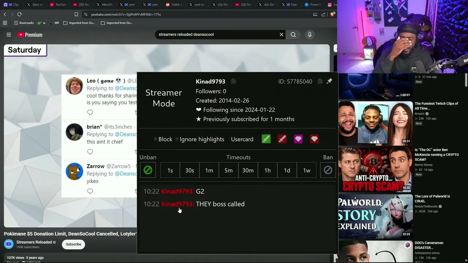Viewport: 468px width, 263px height.
Task: Expand the second Imported from Go... folder
Action: point(117,23)
